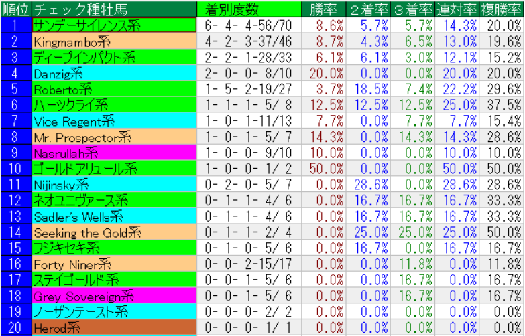Select the ディープインパクト系 row

tap(114, 57)
